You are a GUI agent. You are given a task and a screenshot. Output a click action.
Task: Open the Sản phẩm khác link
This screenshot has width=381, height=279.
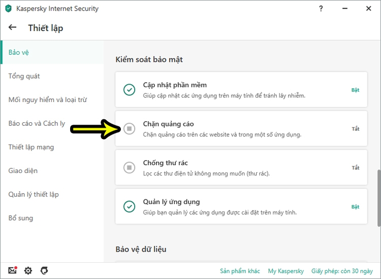(240, 271)
